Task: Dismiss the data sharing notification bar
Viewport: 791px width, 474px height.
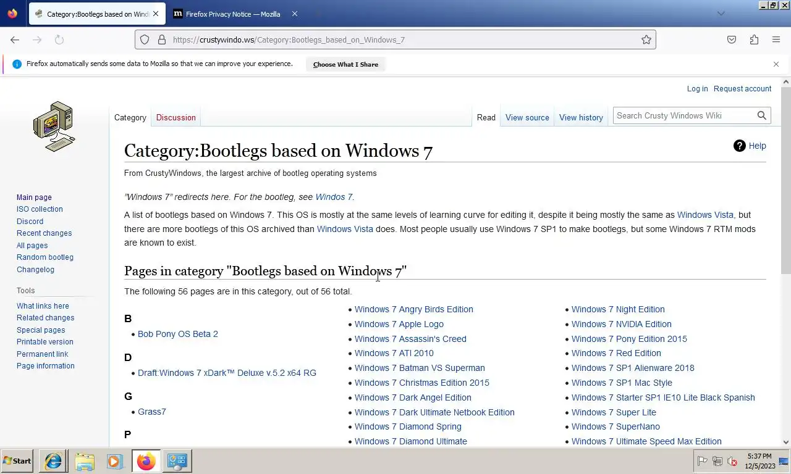Action: tap(776, 64)
